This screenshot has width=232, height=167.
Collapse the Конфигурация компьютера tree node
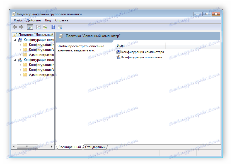(x=16, y=39)
